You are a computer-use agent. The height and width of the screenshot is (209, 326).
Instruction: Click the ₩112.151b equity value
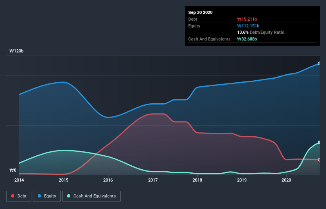[x=248, y=26]
